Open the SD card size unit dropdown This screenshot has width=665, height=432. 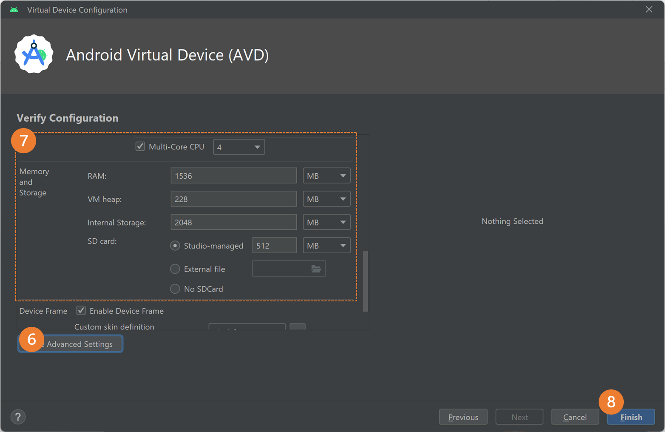coord(327,246)
